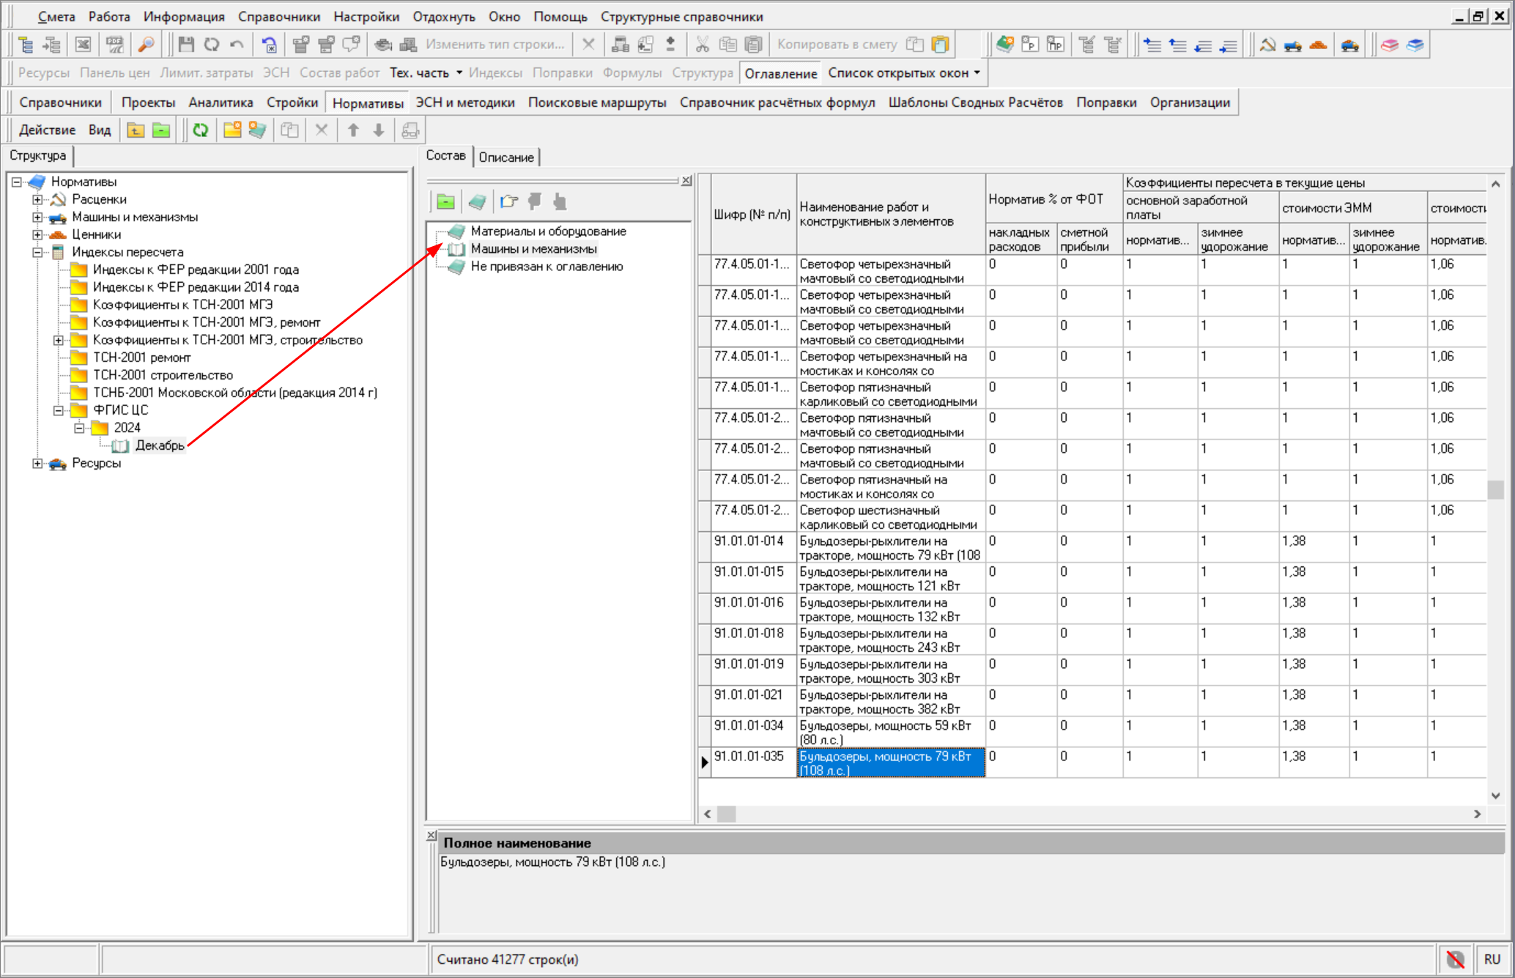Click the move down arrow icon

tap(379, 130)
